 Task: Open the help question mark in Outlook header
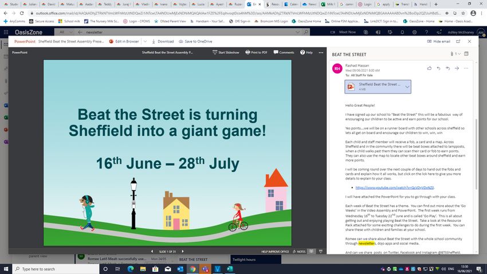[x=426, y=32]
